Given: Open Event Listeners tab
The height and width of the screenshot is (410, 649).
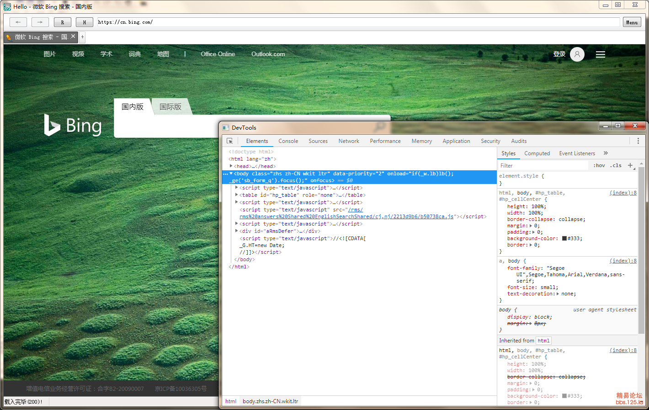Looking at the screenshot, I should pos(577,153).
